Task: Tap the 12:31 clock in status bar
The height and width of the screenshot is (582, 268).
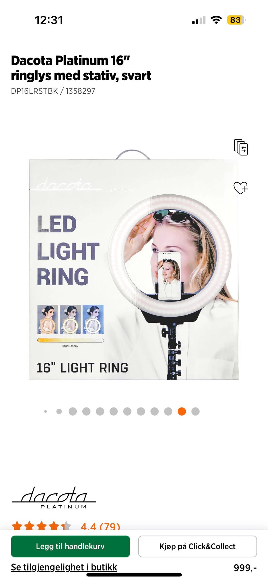Action: point(49,20)
